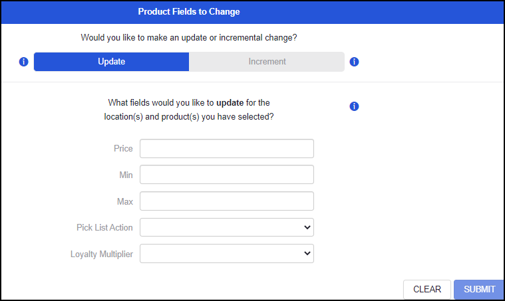Click the update or incremental change question text
This screenshot has width=505, height=301.
tap(189, 38)
